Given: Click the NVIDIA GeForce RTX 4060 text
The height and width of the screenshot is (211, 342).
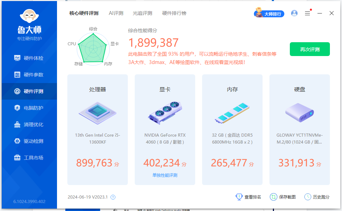Looking at the screenshot, I should [165, 139].
